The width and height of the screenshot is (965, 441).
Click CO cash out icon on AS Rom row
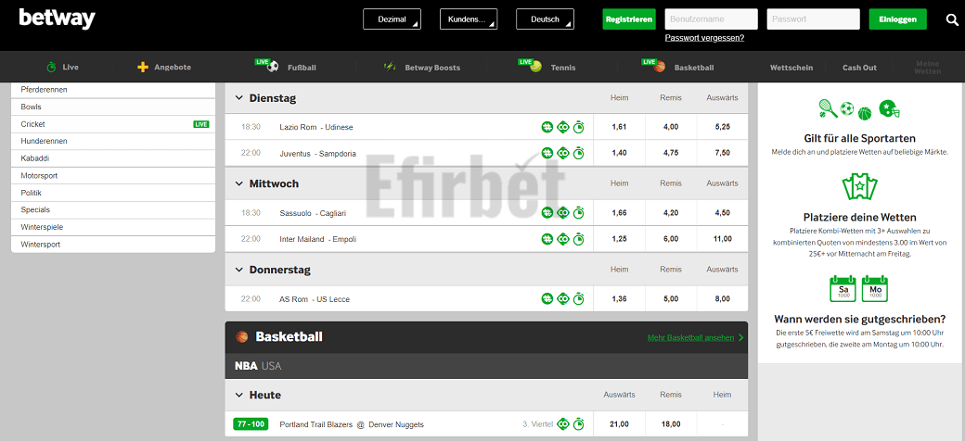pos(563,299)
